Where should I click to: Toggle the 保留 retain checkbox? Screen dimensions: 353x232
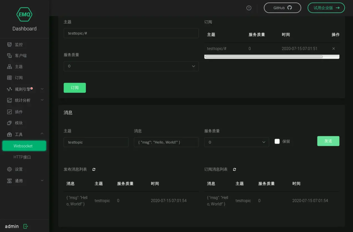pyautogui.click(x=277, y=141)
